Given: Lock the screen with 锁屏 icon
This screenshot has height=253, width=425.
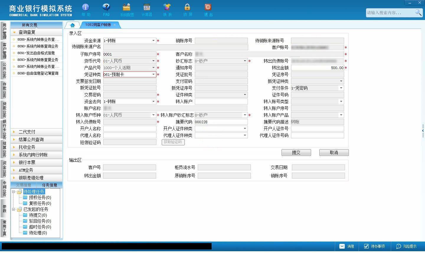Looking at the screenshot, I should tap(187, 10).
